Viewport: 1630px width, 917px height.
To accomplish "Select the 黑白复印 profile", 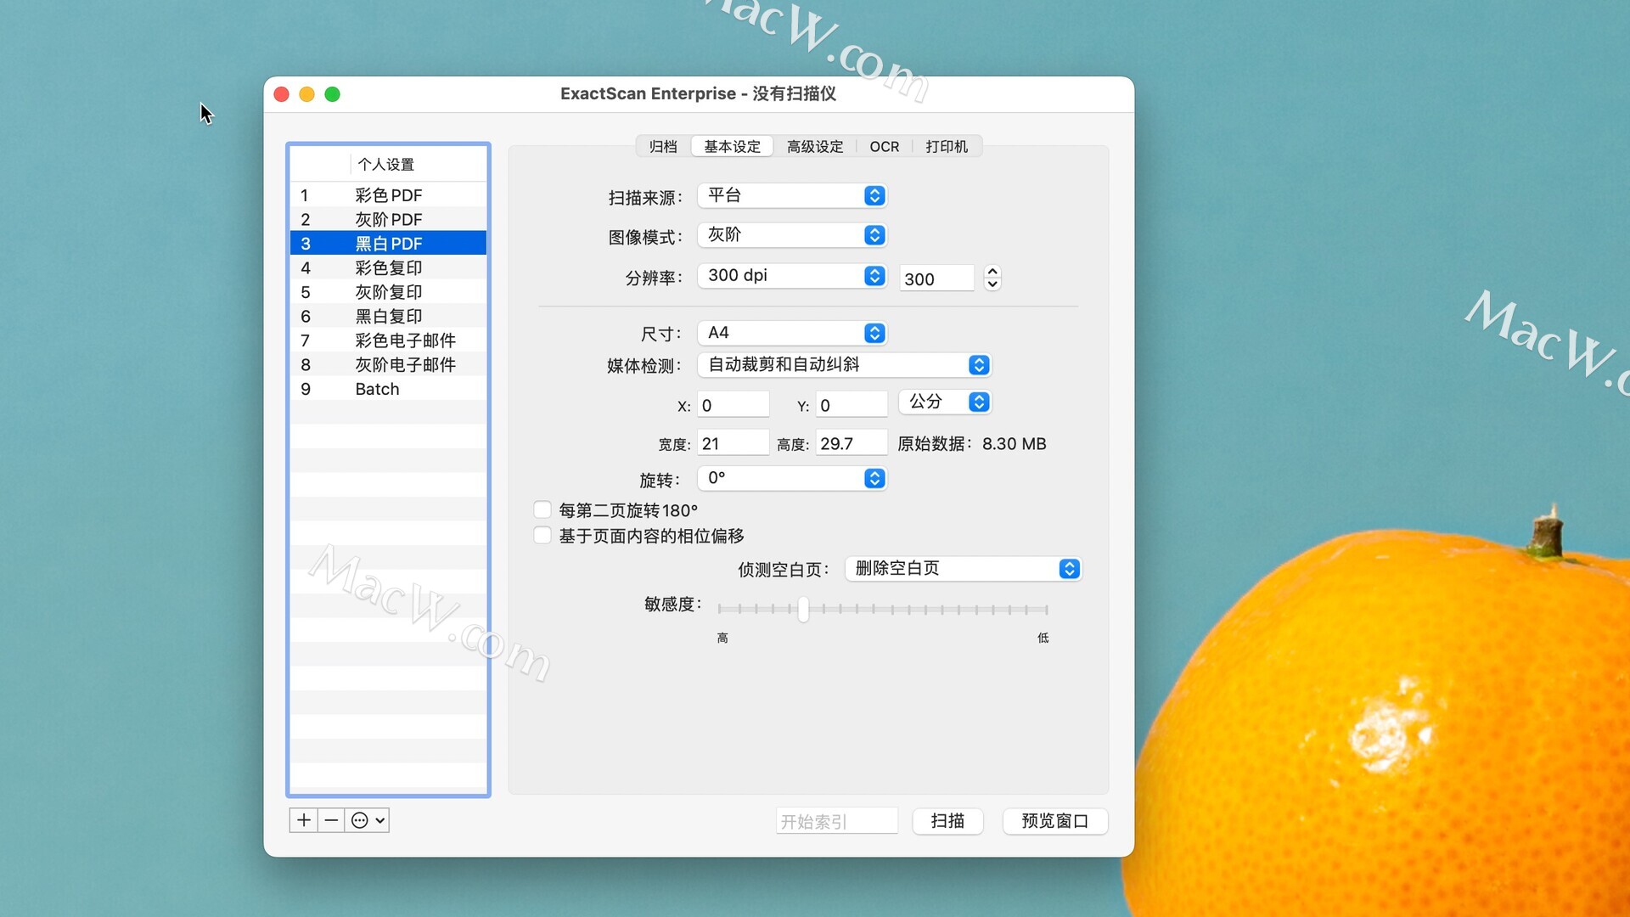I will (389, 316).
